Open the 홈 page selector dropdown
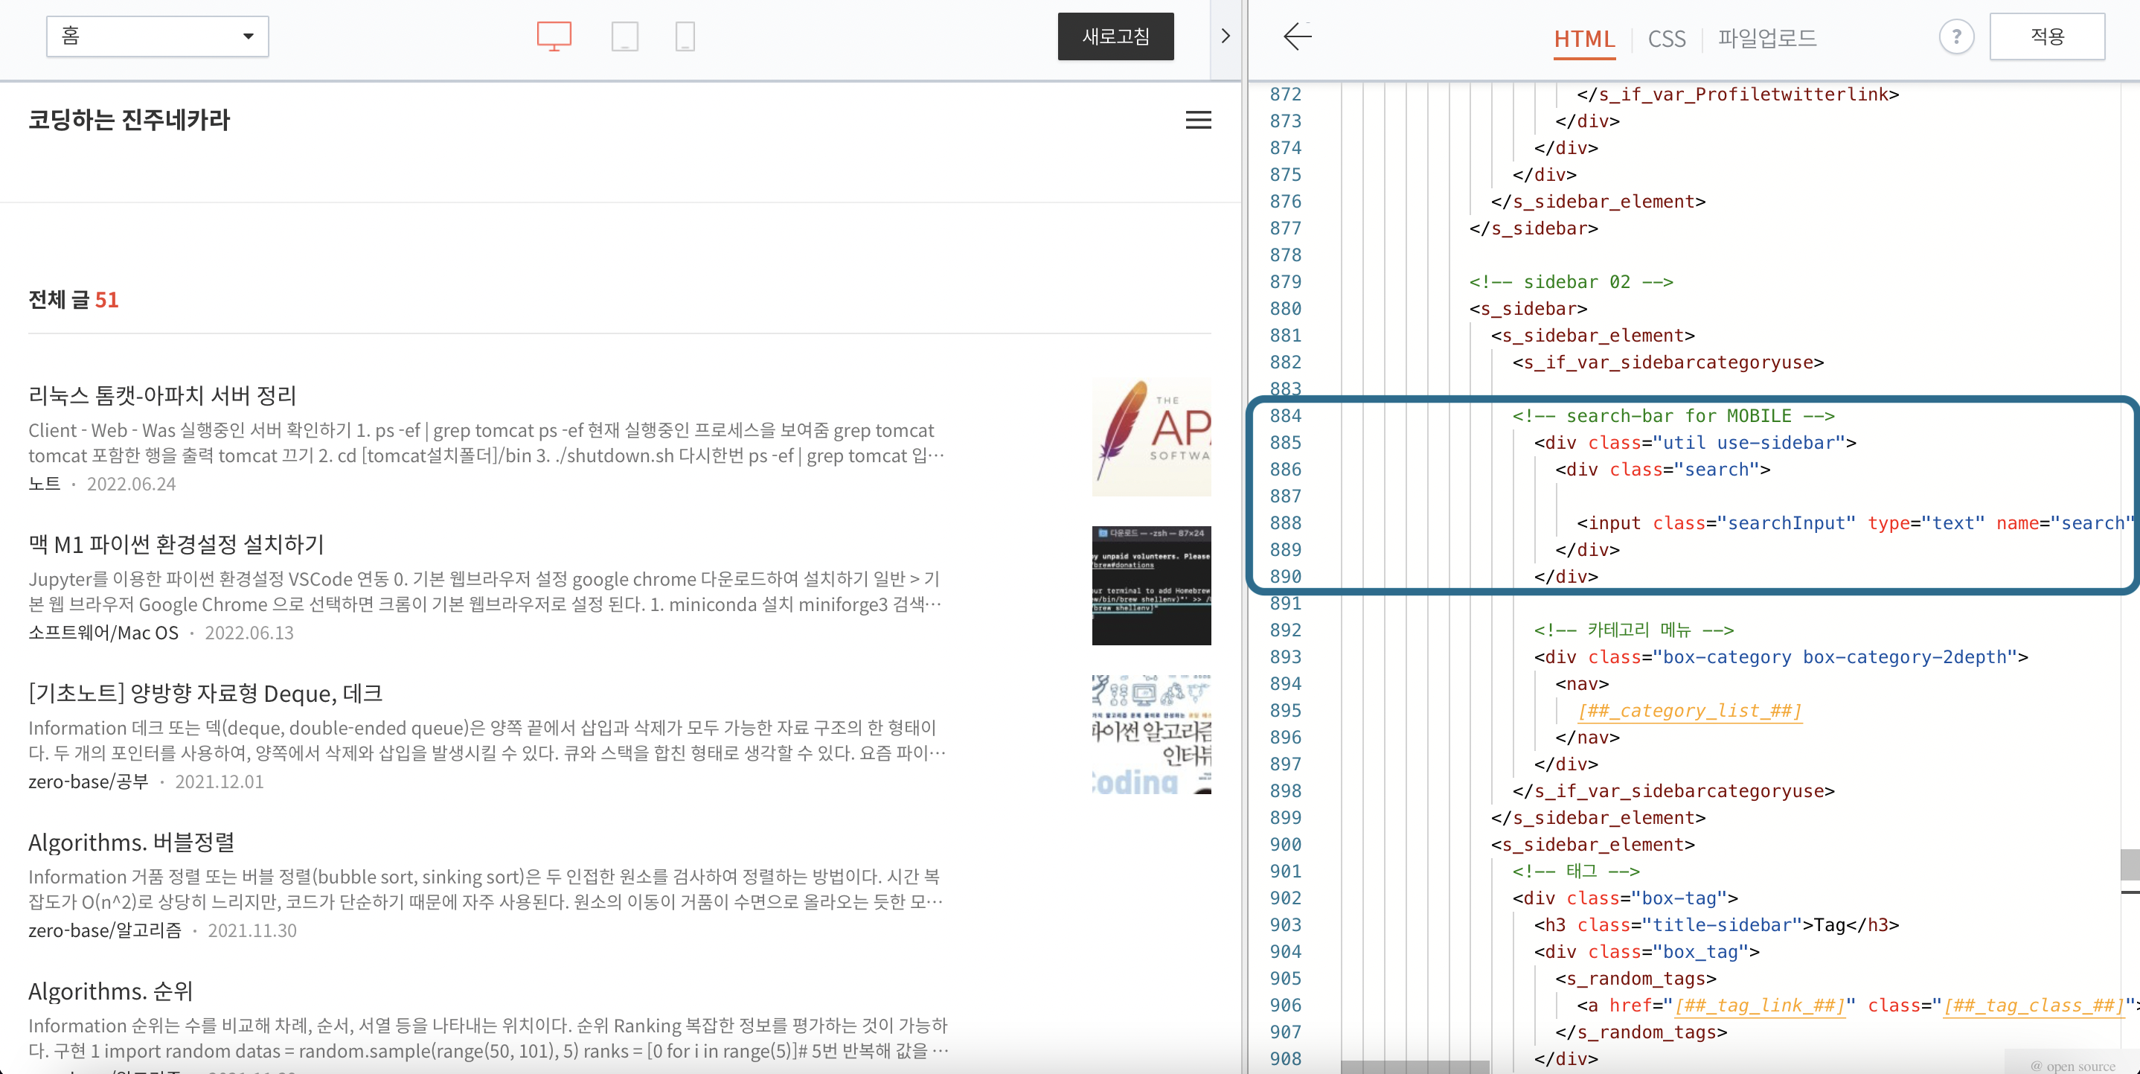2140x1074 pixels. pyautogui.click(x=158, y=36)
